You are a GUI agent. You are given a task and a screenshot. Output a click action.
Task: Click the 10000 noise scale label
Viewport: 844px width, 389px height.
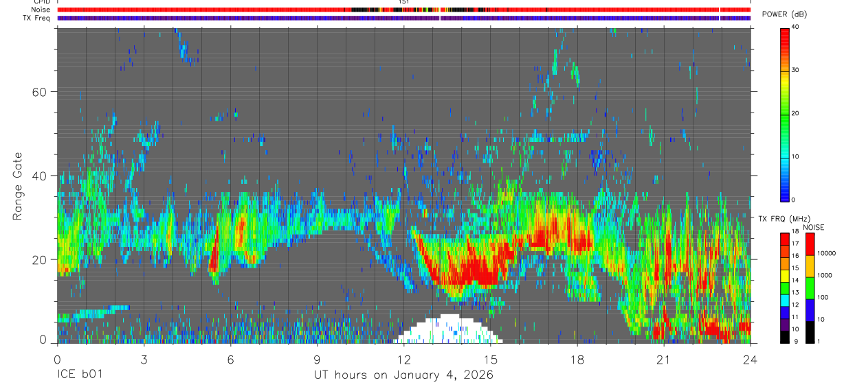pyautogui.click(x=828, y=253)
